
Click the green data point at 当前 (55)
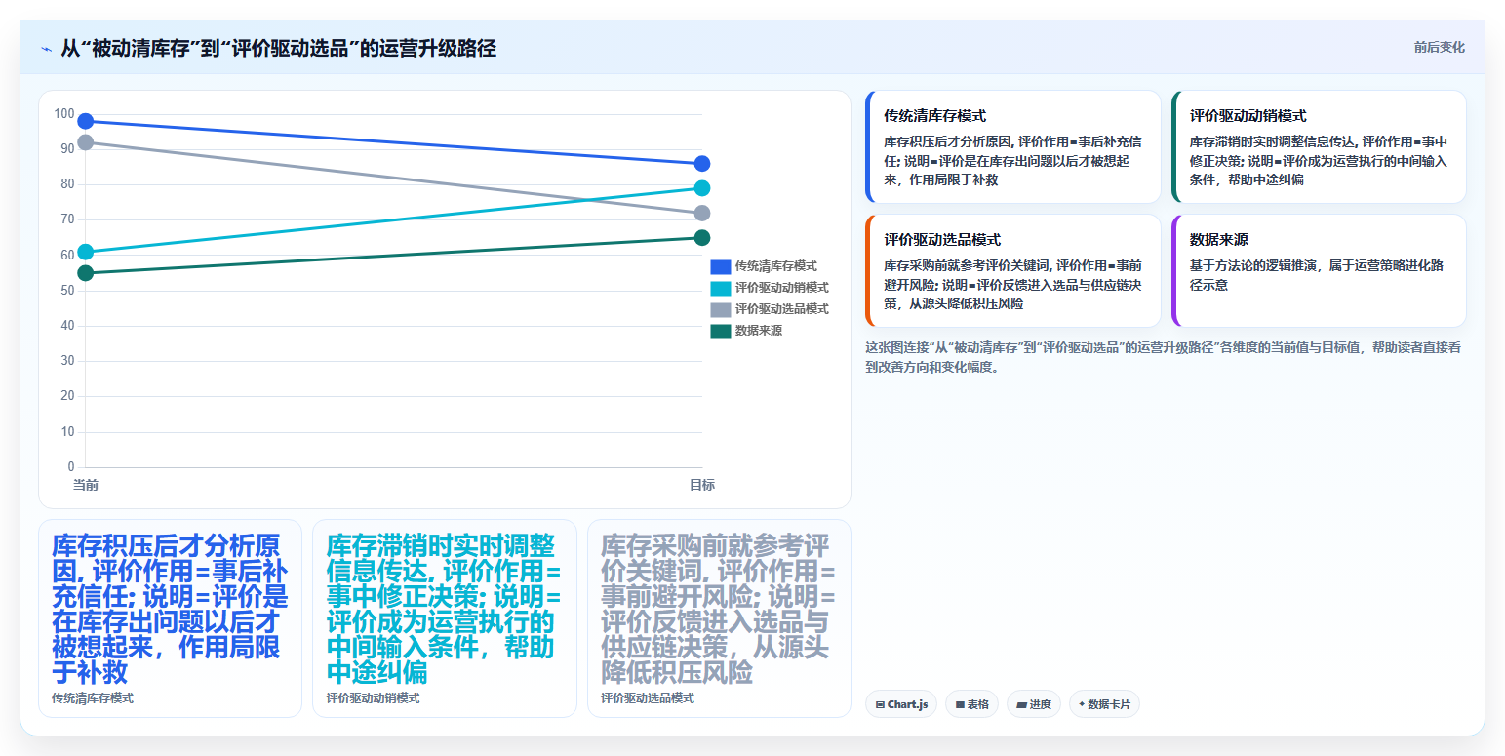point(86,273)
